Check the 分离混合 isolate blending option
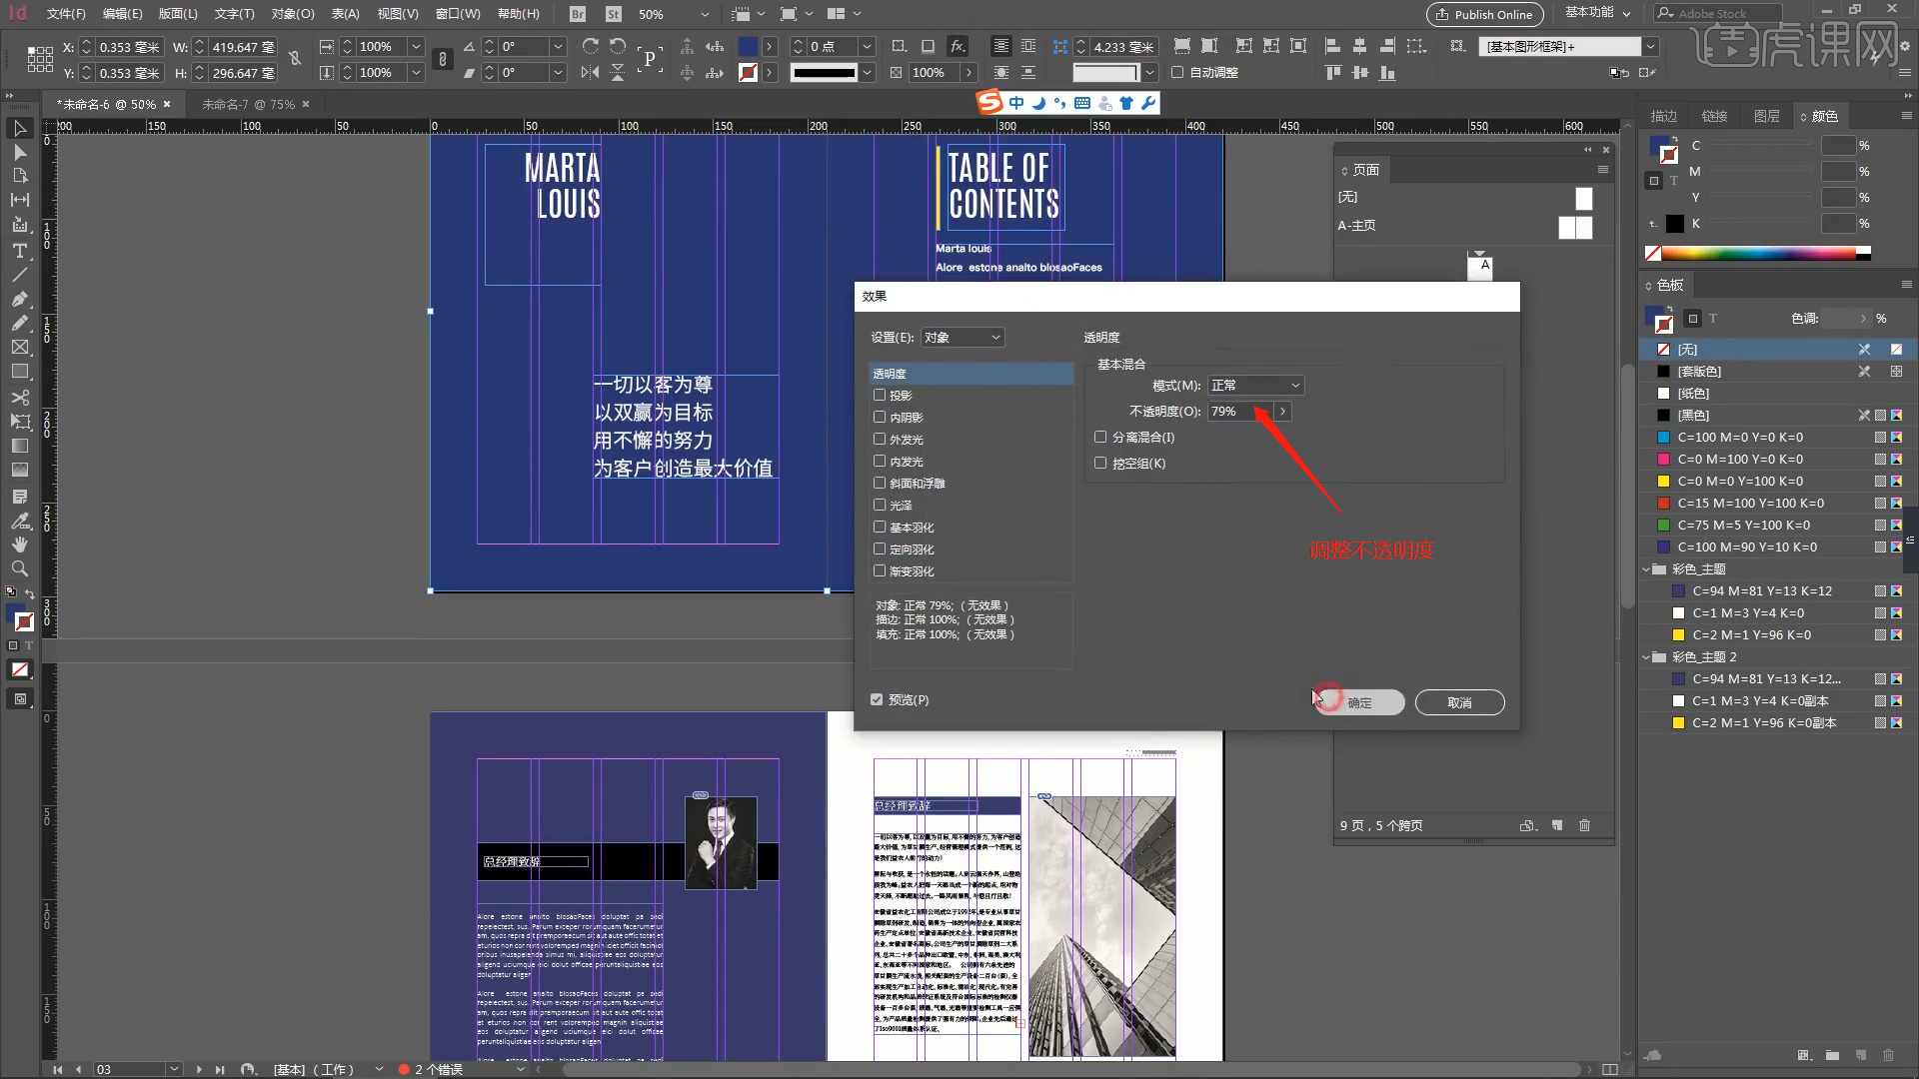Viewport: 1919px width, 1079px height. 1100,437
